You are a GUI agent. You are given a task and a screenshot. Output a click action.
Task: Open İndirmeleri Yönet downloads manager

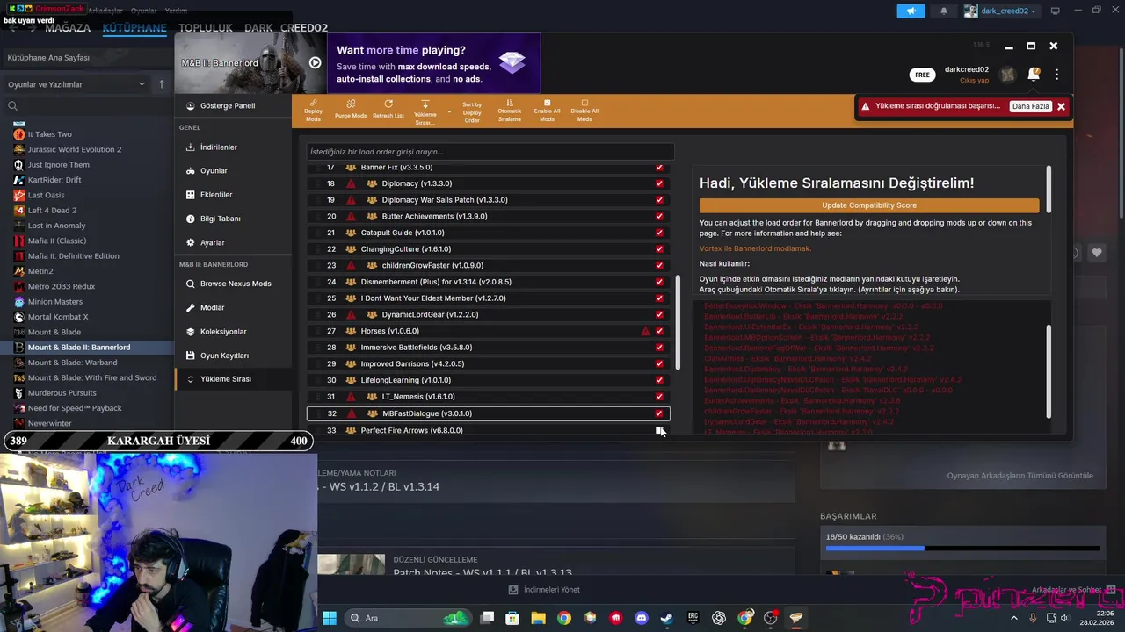click(x=544, y=590)
